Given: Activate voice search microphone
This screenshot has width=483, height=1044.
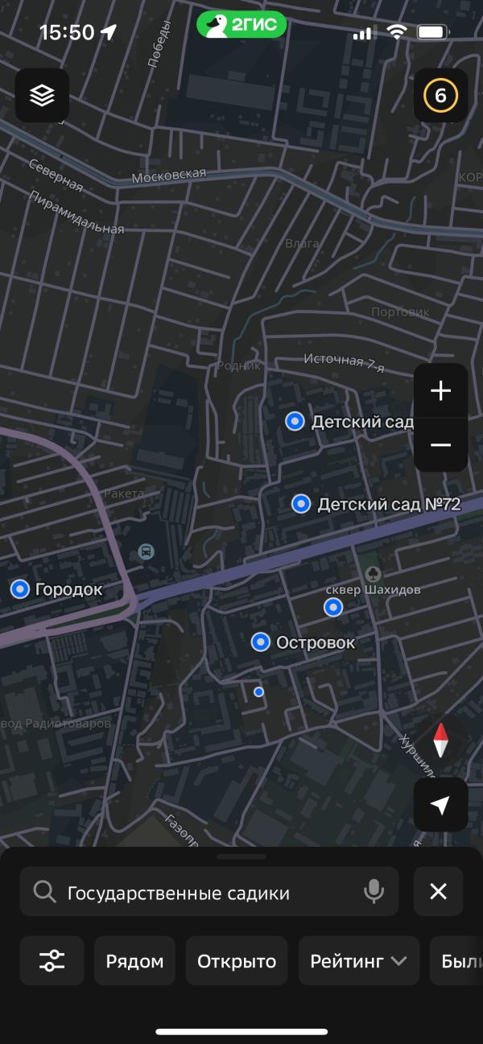Looking at the screenshot, I should [373, 891].
